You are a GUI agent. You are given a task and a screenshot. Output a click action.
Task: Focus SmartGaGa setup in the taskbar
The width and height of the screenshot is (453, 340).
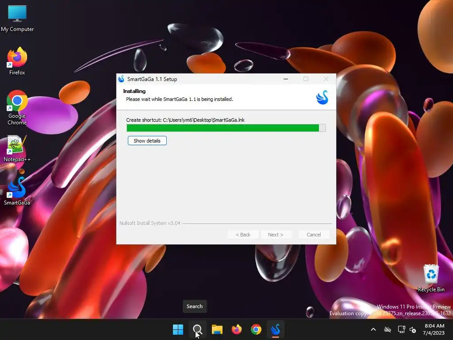click(276, 329)
